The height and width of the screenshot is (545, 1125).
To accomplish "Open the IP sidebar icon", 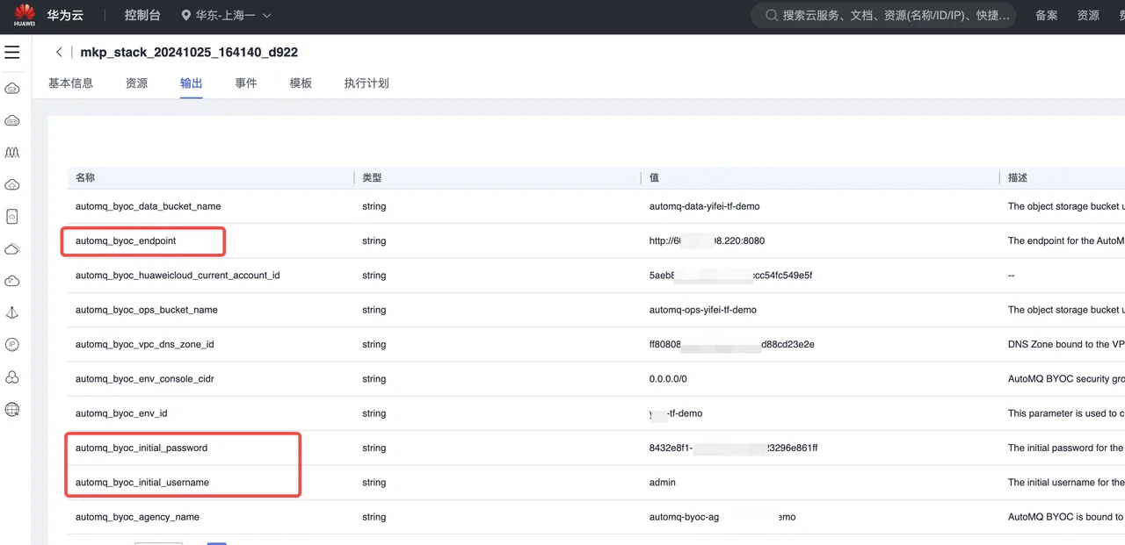I will point(12,345).
